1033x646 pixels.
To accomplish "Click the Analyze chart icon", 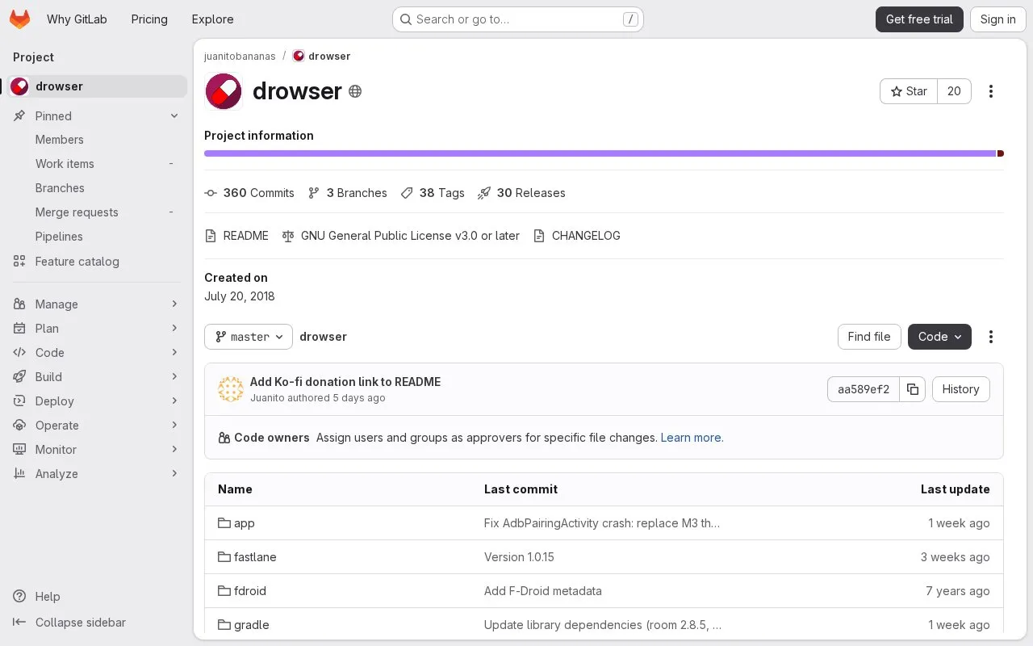I will tap(19, 474).
